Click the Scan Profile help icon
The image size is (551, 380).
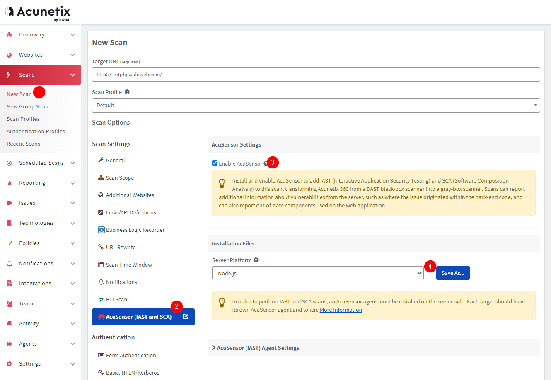point(127,92)
